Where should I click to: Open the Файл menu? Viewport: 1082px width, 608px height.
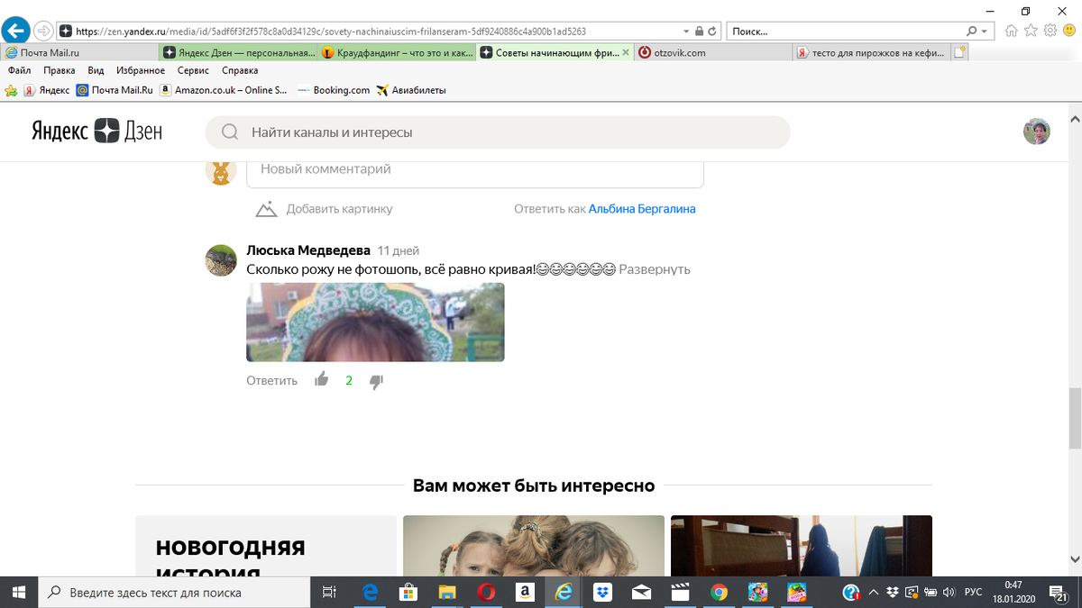coord(20,70)
